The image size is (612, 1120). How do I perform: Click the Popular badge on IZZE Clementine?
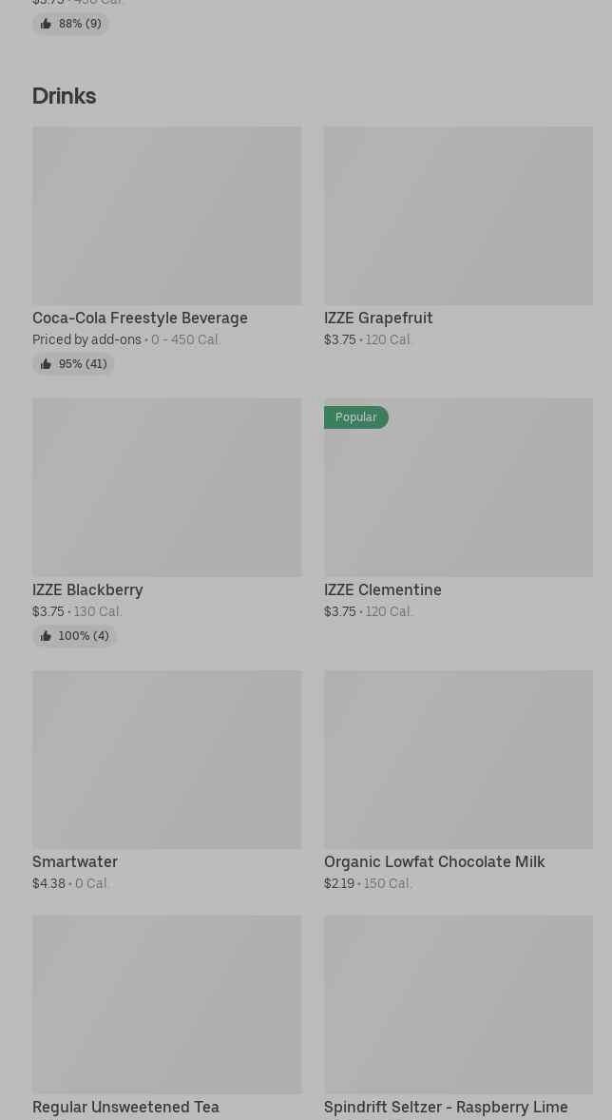click(x=356, y=417)
